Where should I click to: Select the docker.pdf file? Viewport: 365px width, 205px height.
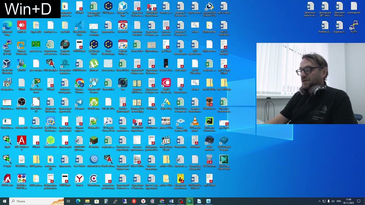pos(181,64)
